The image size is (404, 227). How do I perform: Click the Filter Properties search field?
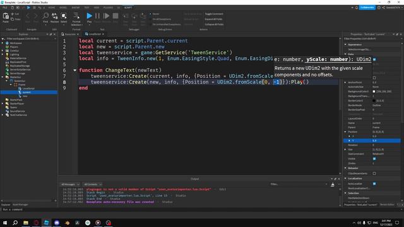[372, 38]
